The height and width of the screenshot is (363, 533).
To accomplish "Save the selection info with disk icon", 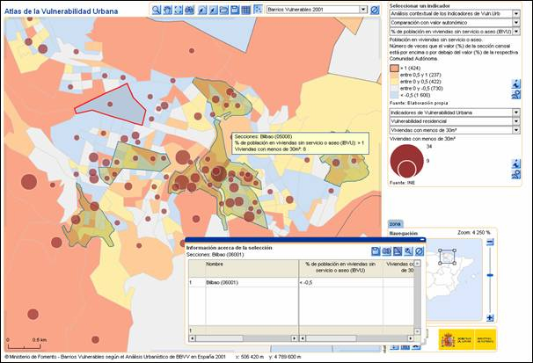I will pyautogui.click(x=376, y=251).
